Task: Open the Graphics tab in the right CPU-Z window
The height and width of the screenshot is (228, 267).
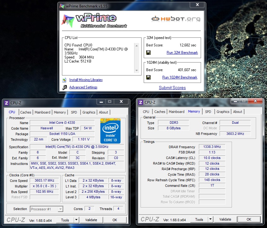Action: point(223,112)
